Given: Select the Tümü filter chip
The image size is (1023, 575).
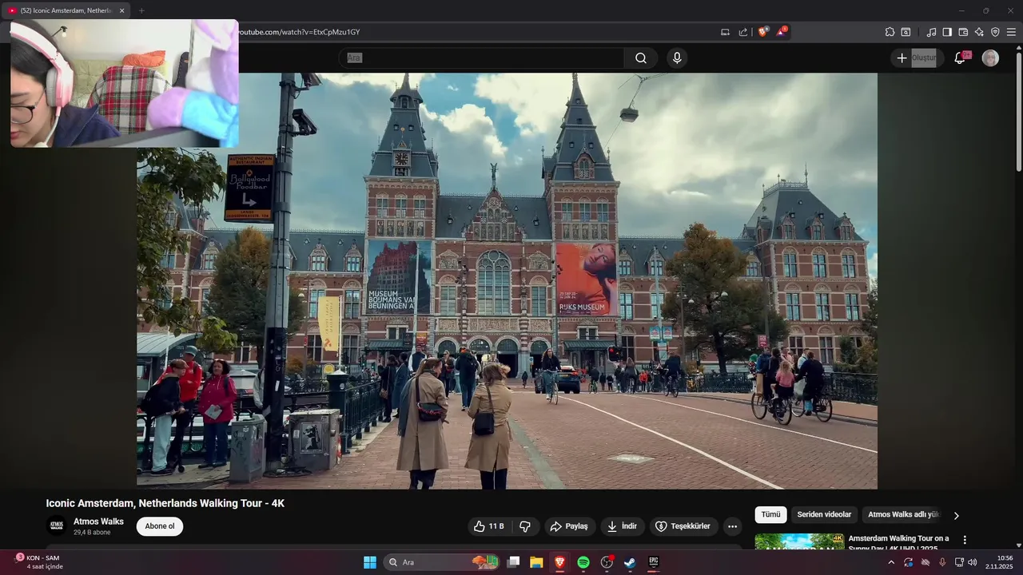Looking at the screenshot, I should pyautogui.click(x=770, y=515).
